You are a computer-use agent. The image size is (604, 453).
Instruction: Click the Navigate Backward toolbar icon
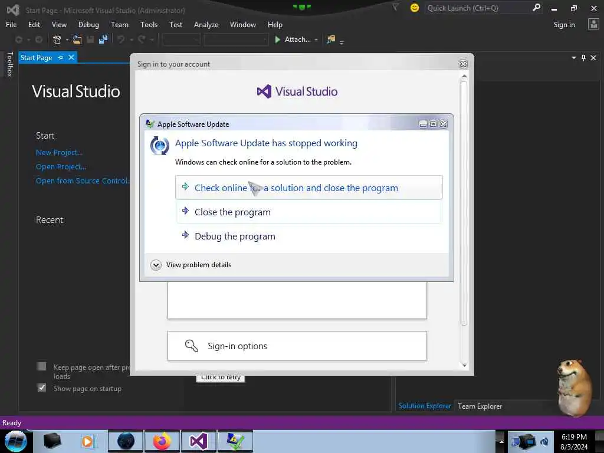[x=18, y=40]
